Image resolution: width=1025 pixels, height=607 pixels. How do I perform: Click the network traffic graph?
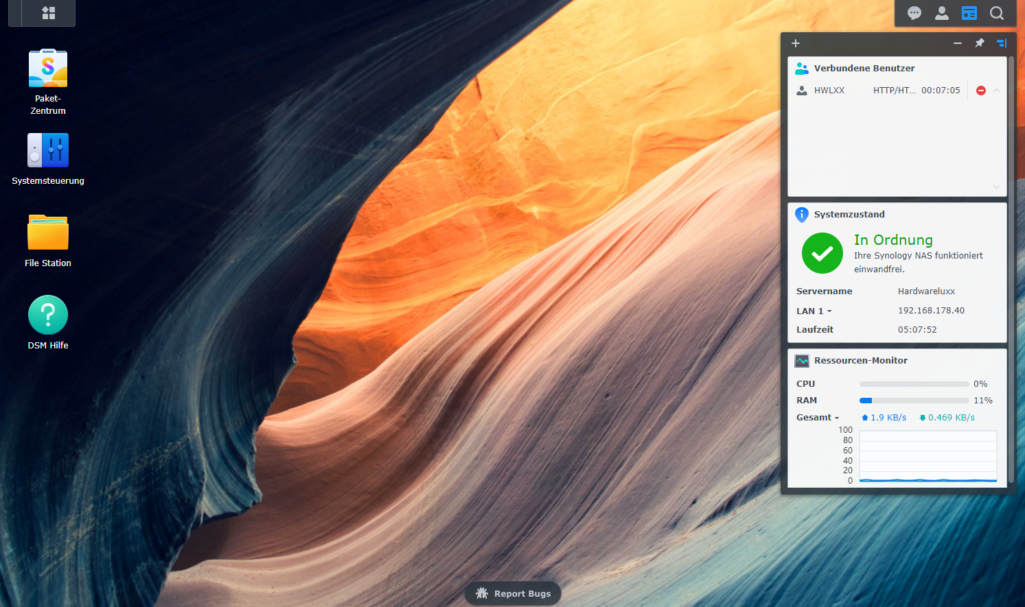pyautogui.click(x=928, y=456)
